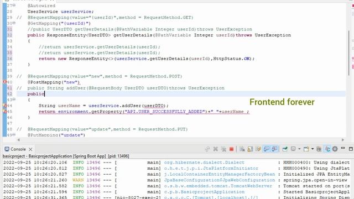Click commented RequestMethod.PUT mapping on line 48
Image resolution: width=354 pixels, height=199 pixels.
(107, 129)
